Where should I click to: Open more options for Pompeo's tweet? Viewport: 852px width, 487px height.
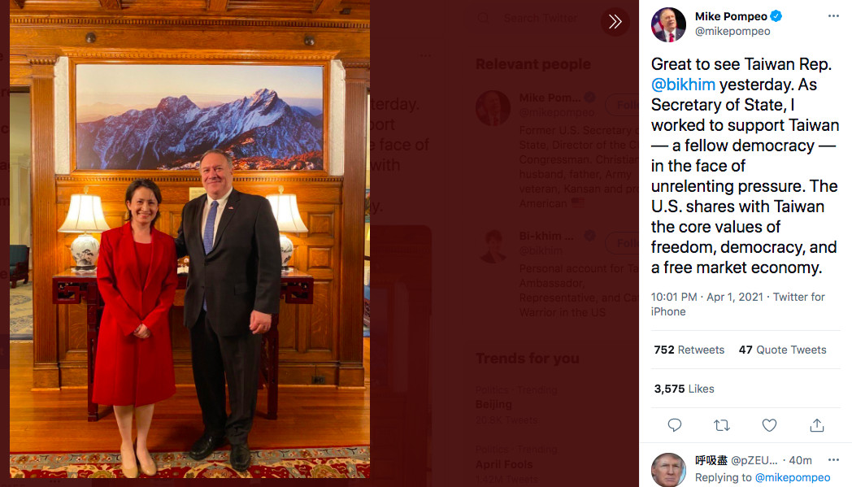[832, 16]
